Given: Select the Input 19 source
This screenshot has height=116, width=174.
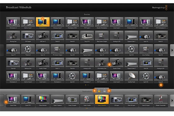Looking at the screenshot, I should click(x=13, y=50).
